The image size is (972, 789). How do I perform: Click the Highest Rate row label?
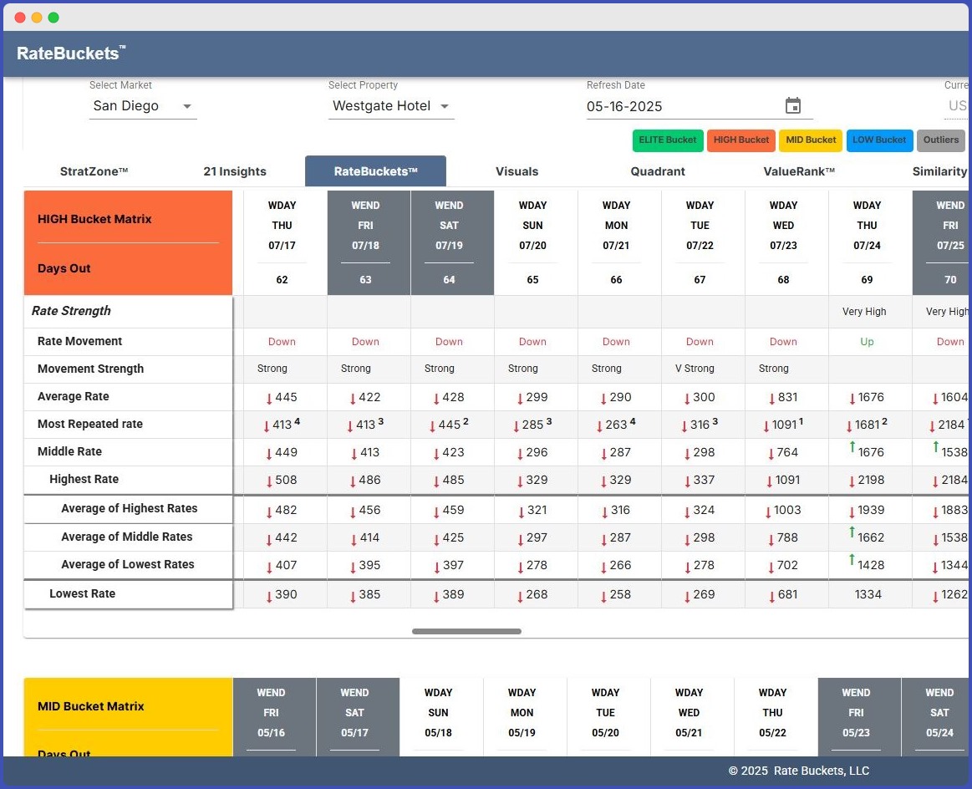pyautogui.click(x=84, y=479)
